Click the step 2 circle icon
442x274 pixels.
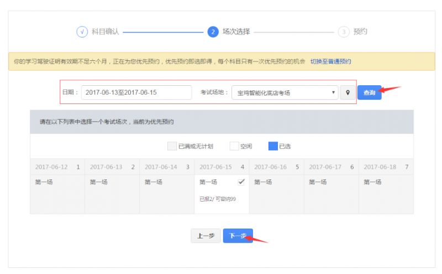point(213,32)
